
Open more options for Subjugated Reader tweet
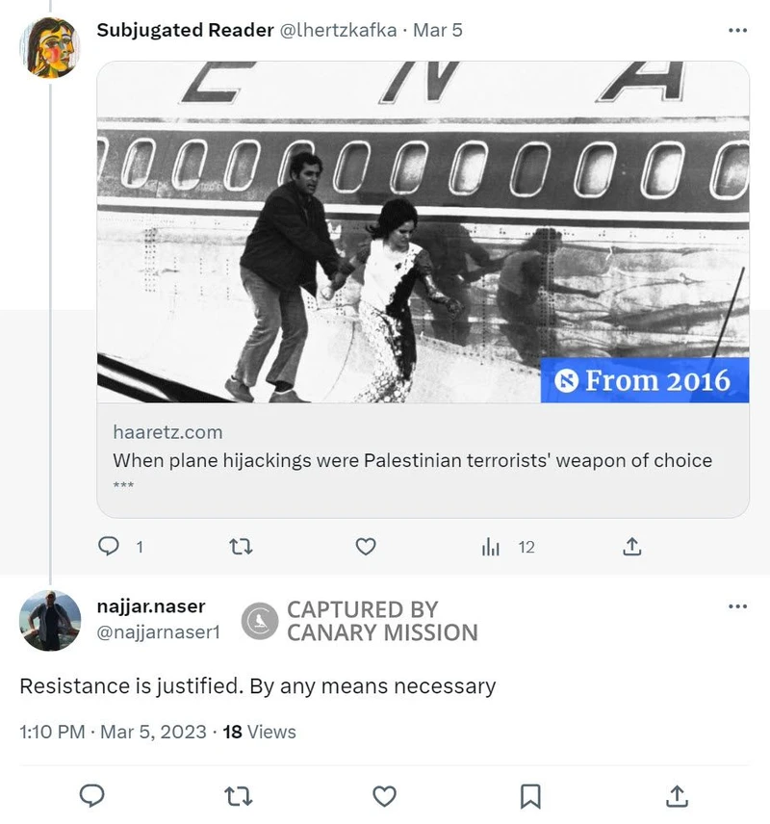click(737, 30)
